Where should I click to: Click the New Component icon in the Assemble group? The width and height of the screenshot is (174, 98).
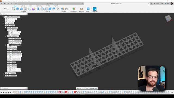point(63,9)
